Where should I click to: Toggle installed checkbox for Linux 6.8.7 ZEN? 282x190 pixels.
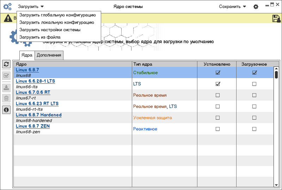[217, 129]
